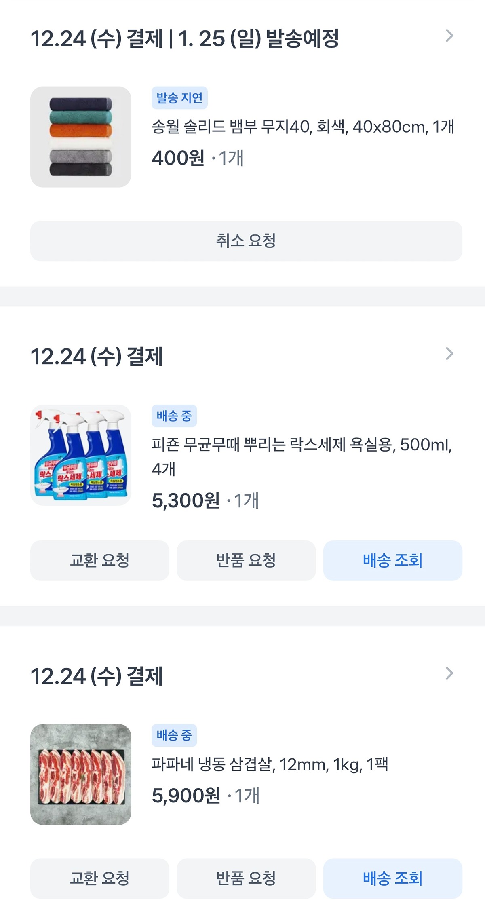Image resolution: width=485 pixels, height=916 pixels.
Task: Expand the bathroom cleaner order chevron
Action: point(449,354)
